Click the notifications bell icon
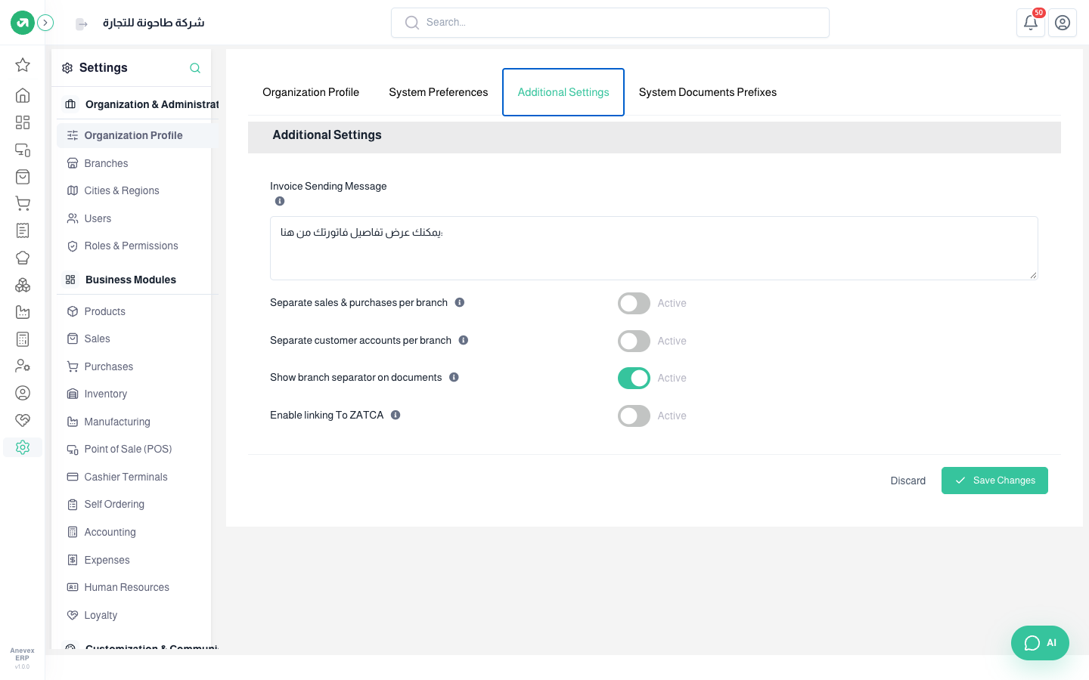This screenshot has height=680, width=1089. click(1031, 23)
